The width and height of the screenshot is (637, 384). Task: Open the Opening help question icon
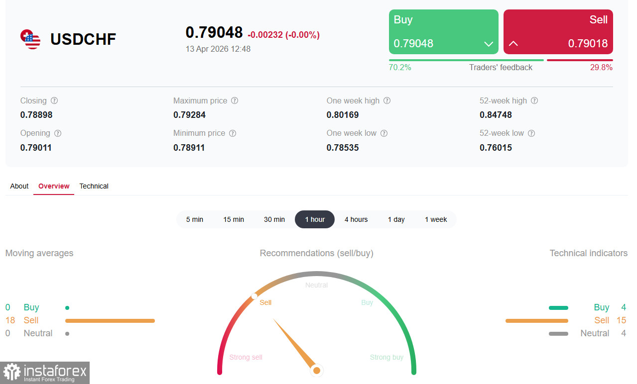58,133
